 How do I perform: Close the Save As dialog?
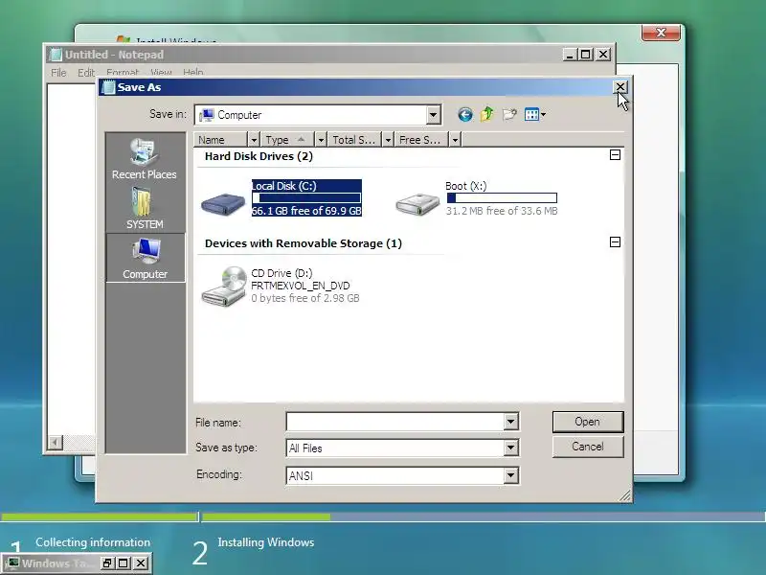(620, 87)
